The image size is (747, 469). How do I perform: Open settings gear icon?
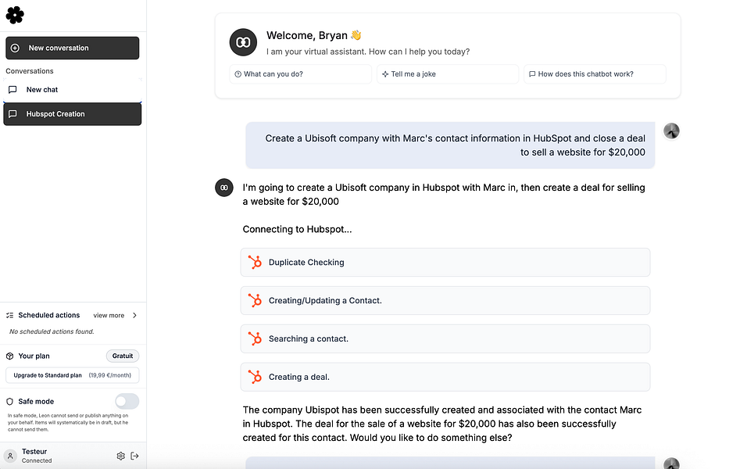click(x=120, y=456)
